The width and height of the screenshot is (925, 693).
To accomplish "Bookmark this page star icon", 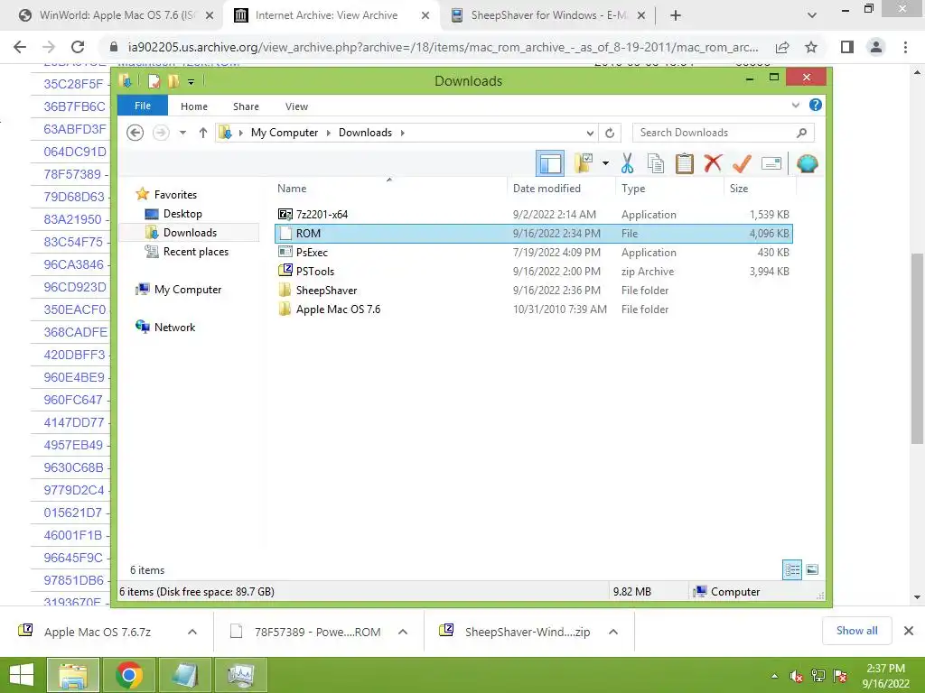I will pos(811,47).
